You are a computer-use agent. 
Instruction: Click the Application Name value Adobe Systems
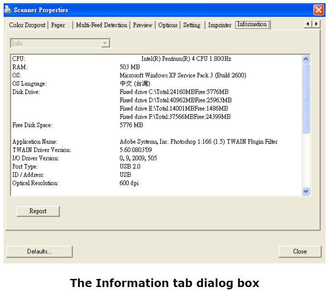199,142
